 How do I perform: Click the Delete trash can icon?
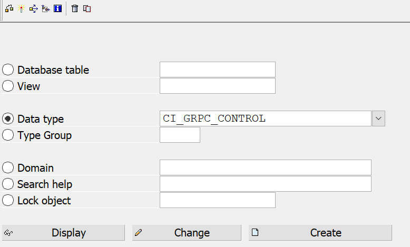(75, 8)
